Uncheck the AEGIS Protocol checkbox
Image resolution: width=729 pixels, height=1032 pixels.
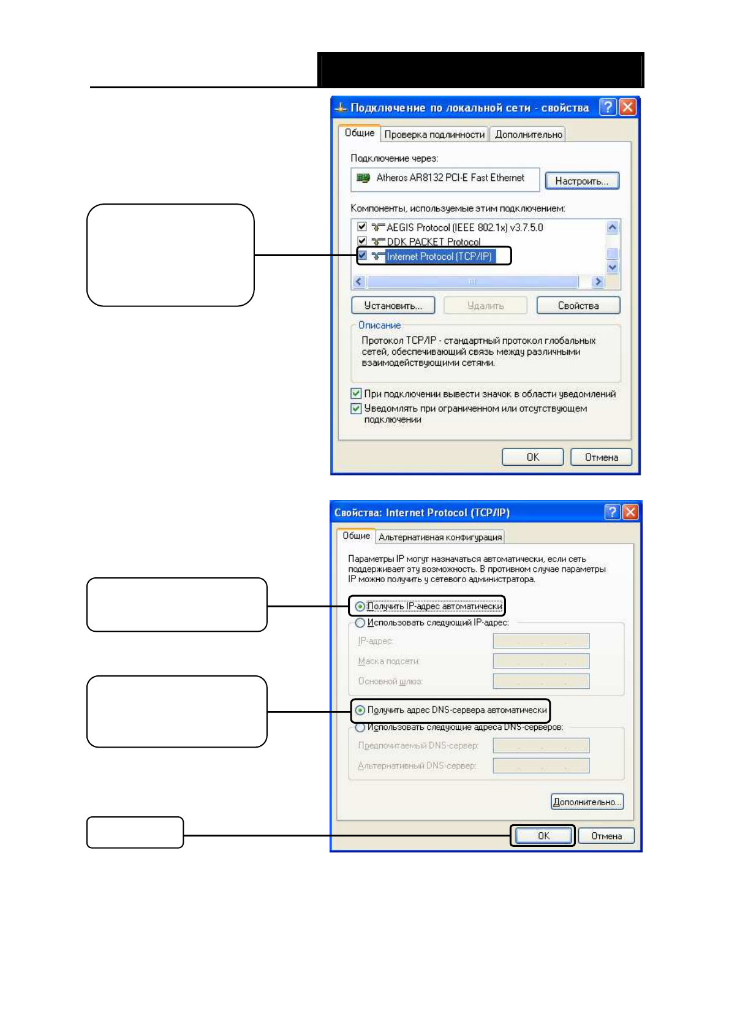coord(362,227)
